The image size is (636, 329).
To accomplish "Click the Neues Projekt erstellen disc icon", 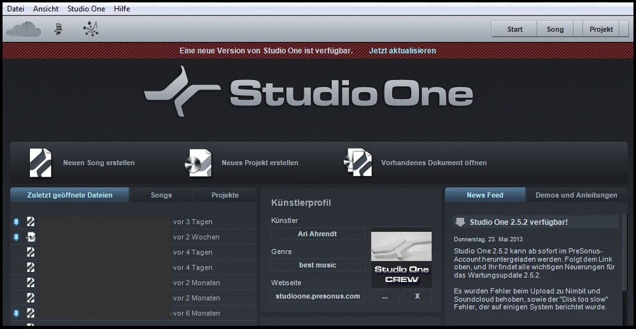I will click(199, 163).
